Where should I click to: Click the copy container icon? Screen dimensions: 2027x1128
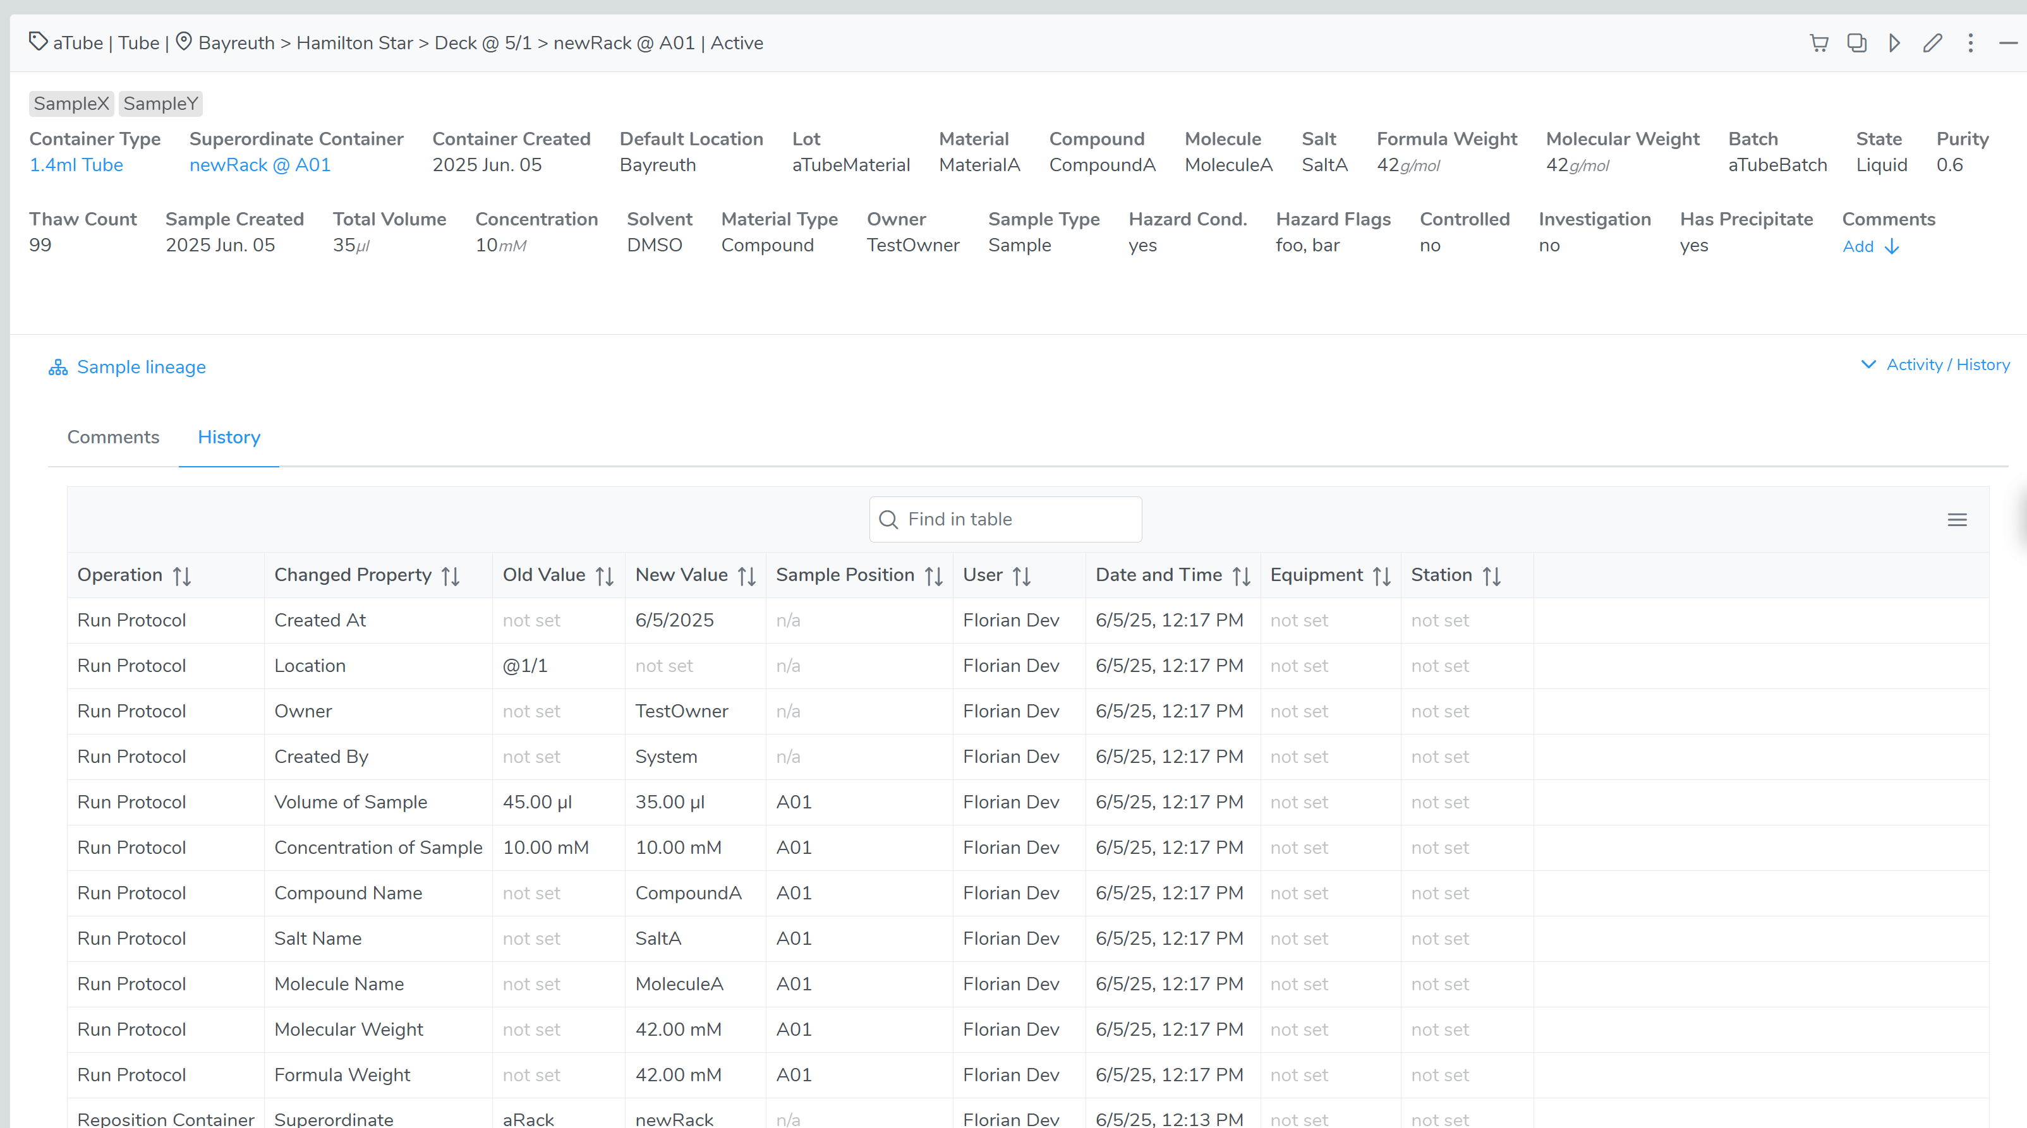(x=1856, y=44)
